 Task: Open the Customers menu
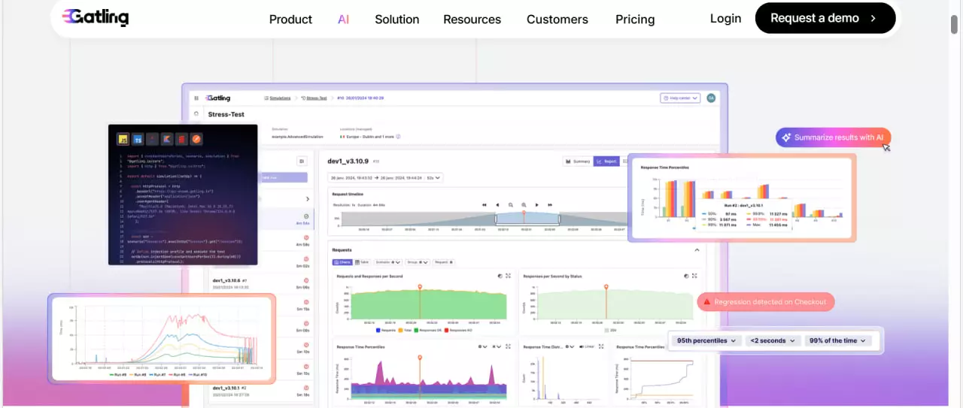coord(557,20)
